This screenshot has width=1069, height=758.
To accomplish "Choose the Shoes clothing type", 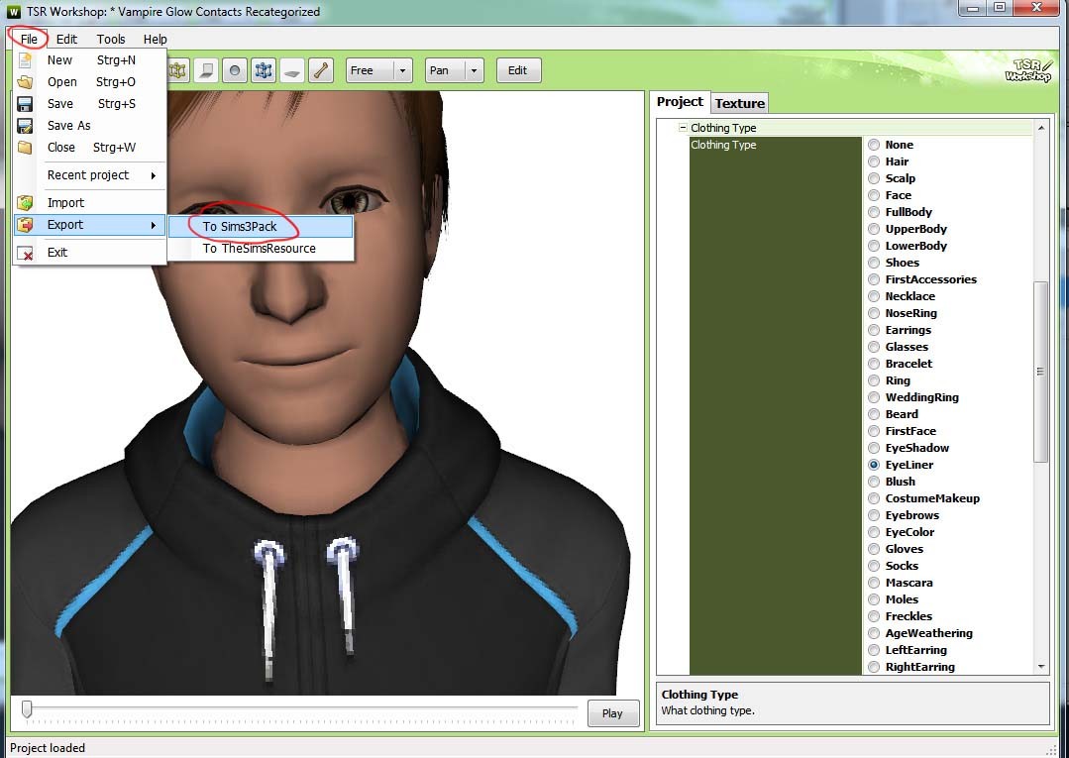I will click(874, 263).
